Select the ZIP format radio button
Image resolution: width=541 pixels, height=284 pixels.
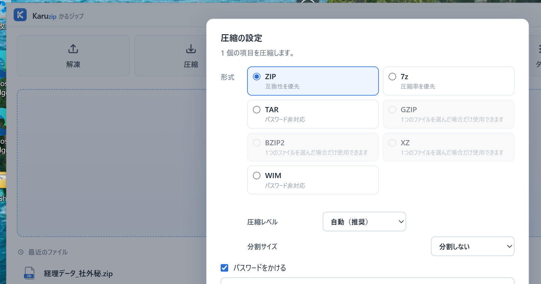257,77
